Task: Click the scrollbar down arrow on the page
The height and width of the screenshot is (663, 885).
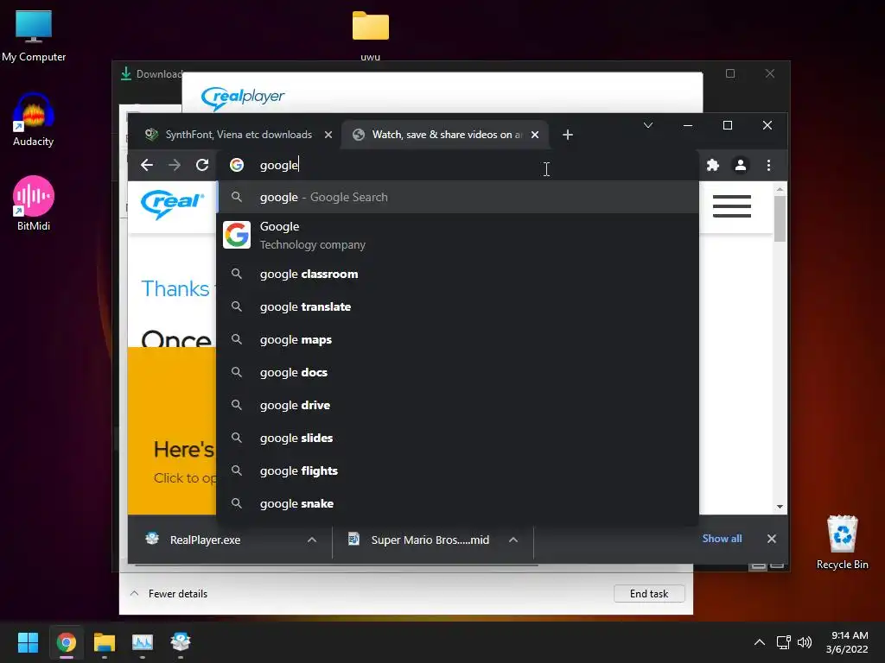Action: point(780,507)
